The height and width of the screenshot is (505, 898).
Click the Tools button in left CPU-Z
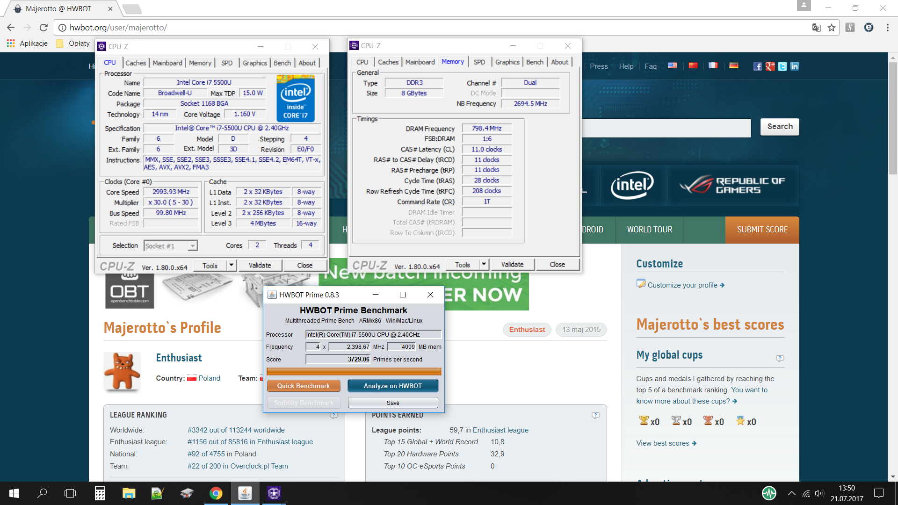point(210,266)
